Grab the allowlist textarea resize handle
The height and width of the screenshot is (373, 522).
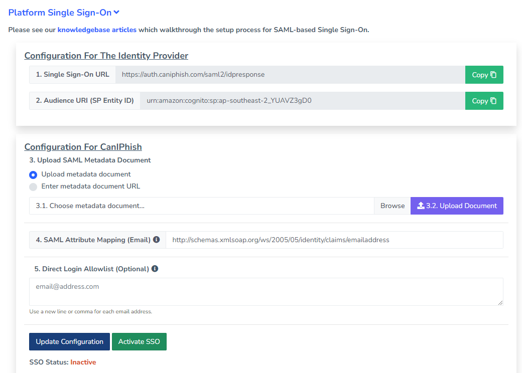click(x=500, y=302)
